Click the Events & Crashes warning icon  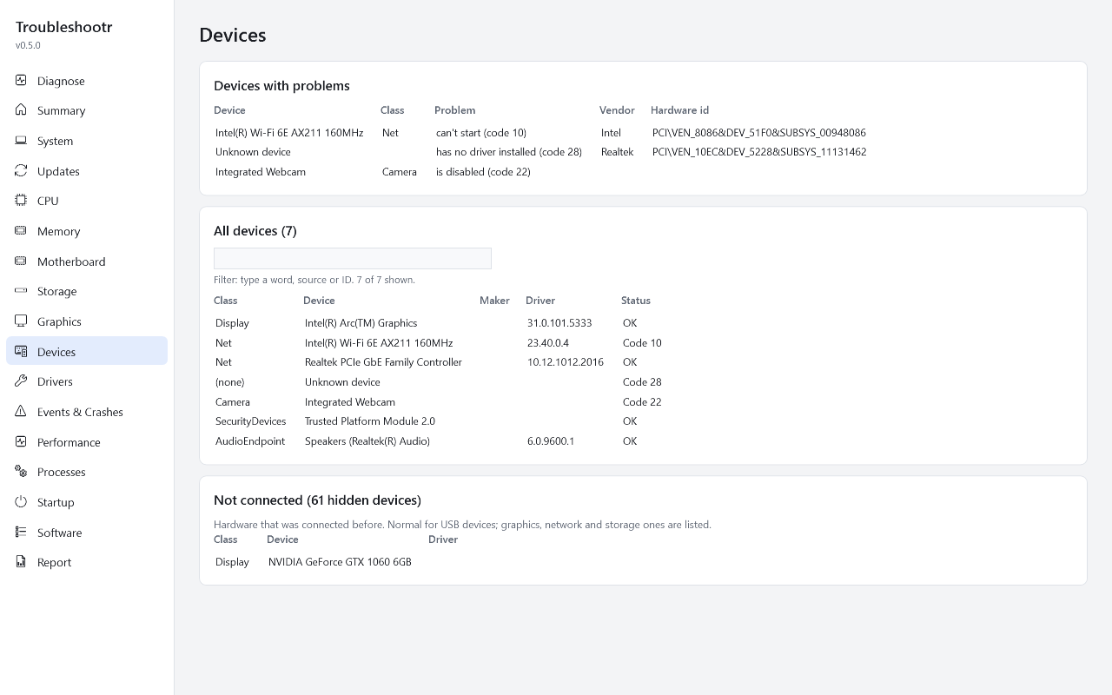[21, 411]
